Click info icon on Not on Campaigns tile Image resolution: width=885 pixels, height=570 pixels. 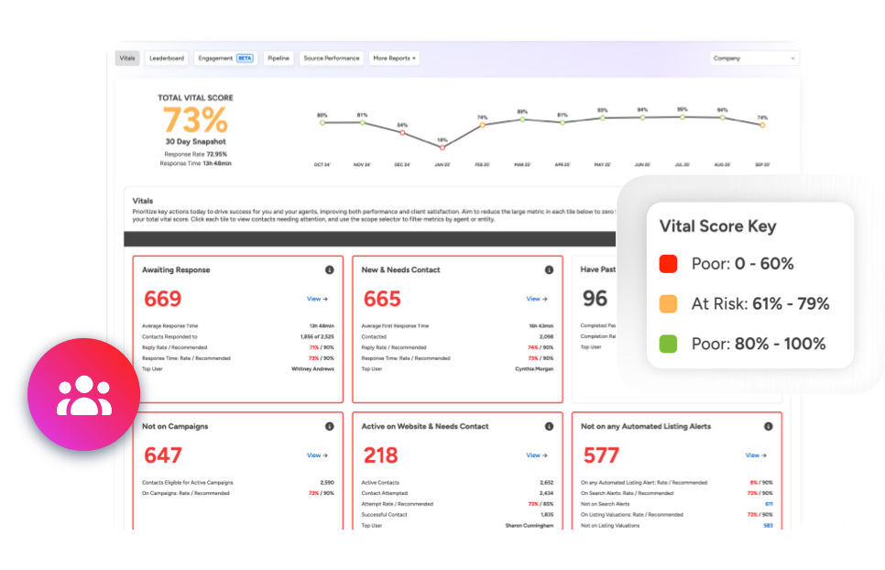[x=329, y=426]
